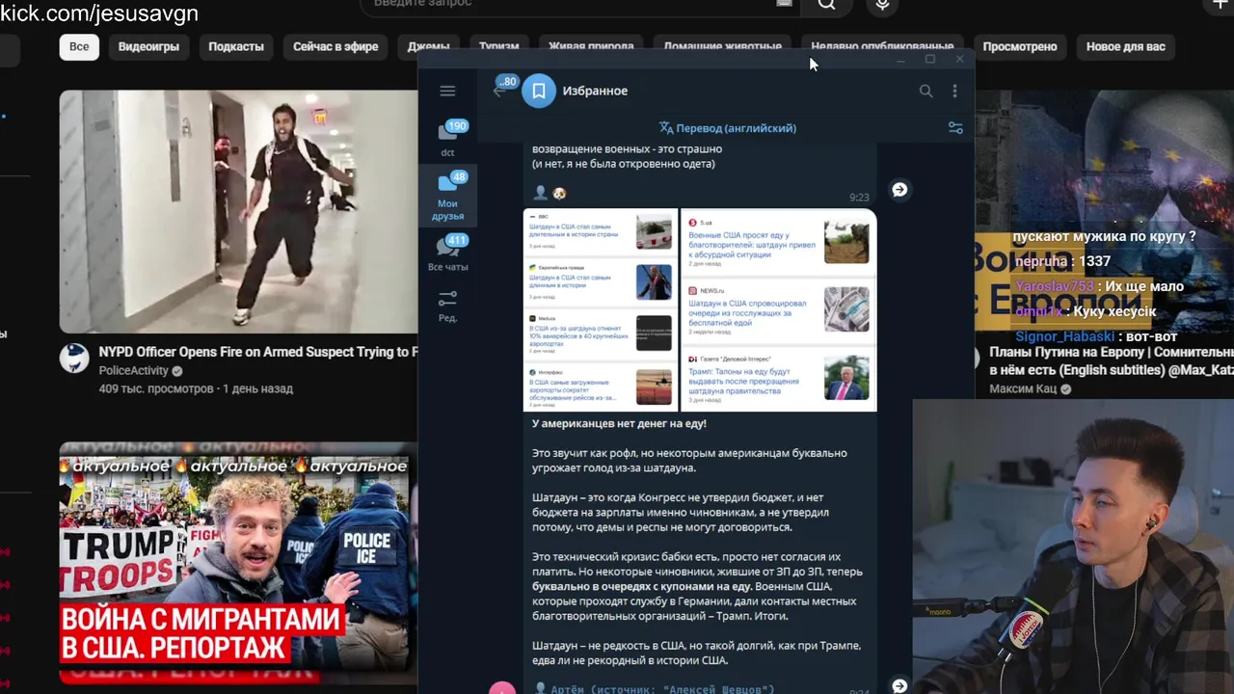Start YouTube voice search microphone
Screen dimensions: 1234x694
coord(882,5)
